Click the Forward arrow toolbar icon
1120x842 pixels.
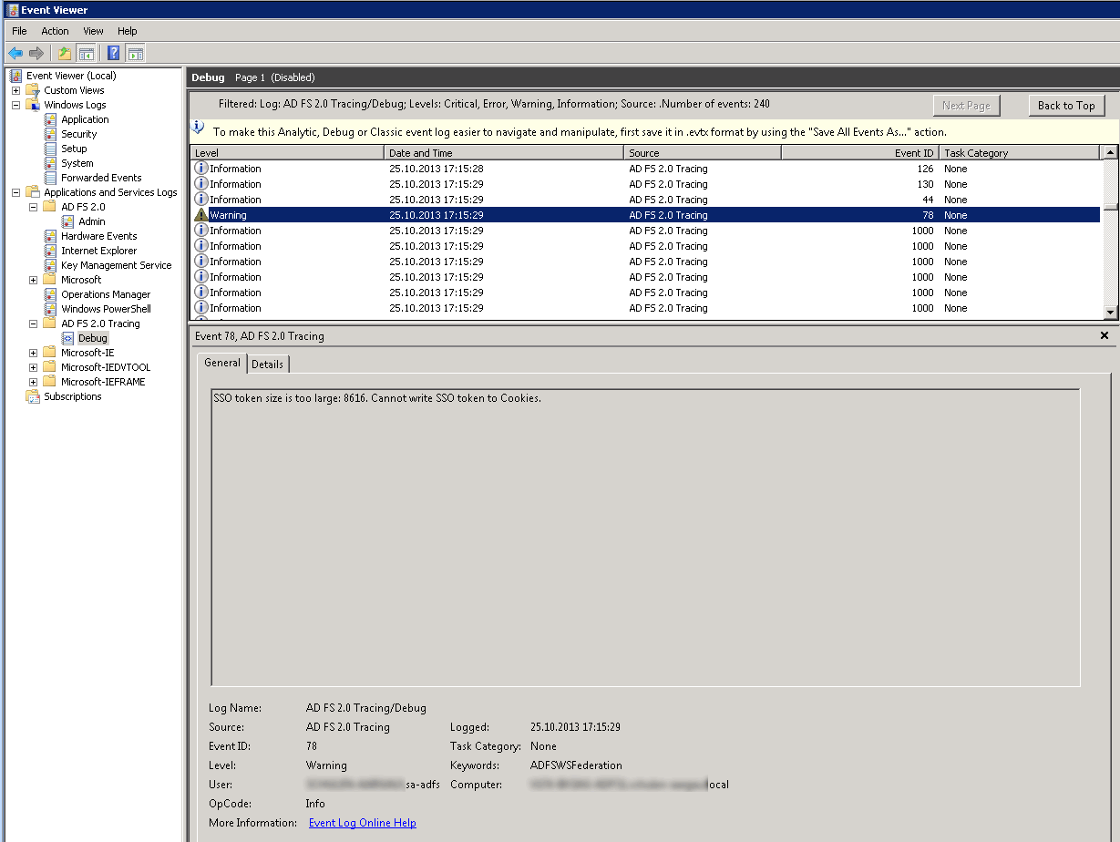[36, 53]
